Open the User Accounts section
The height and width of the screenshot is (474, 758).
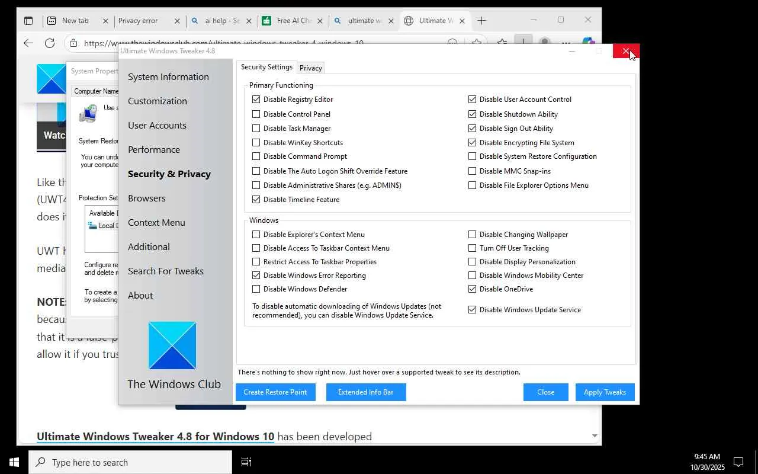(157, 126)
